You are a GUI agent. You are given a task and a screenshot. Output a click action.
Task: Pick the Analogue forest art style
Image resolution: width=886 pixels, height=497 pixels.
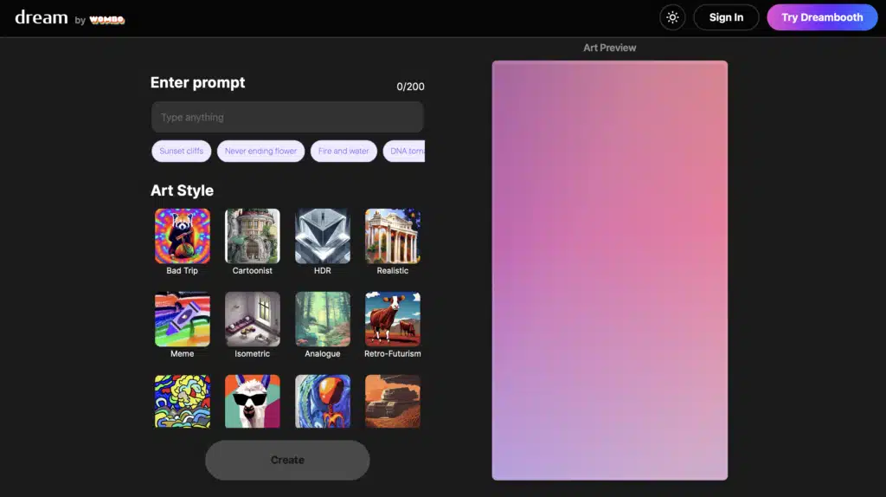click(323, 319)
